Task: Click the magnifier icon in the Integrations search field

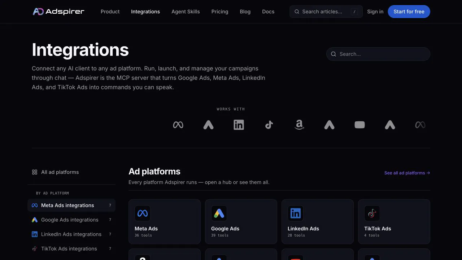Action: pyautogui.click(x=334, y=54)
